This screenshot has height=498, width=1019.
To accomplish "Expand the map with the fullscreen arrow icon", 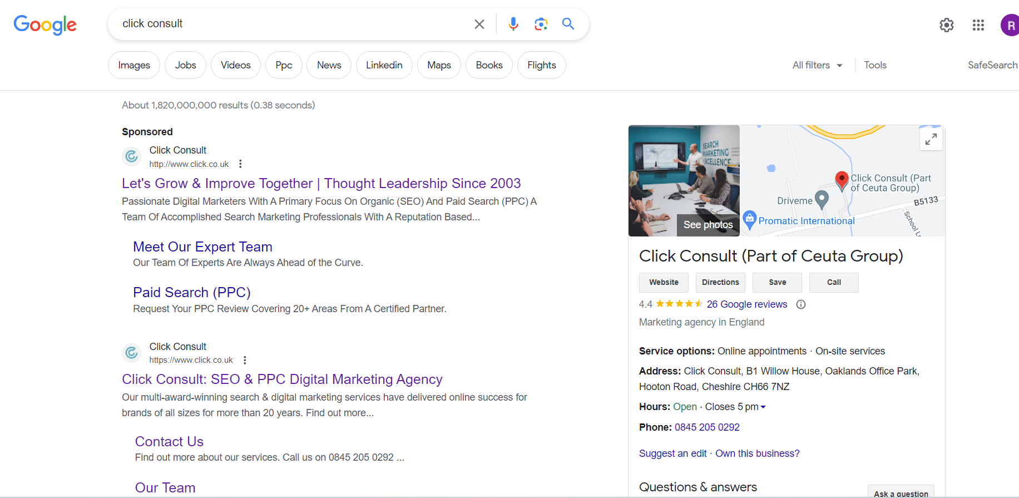I will pos(931,139).
